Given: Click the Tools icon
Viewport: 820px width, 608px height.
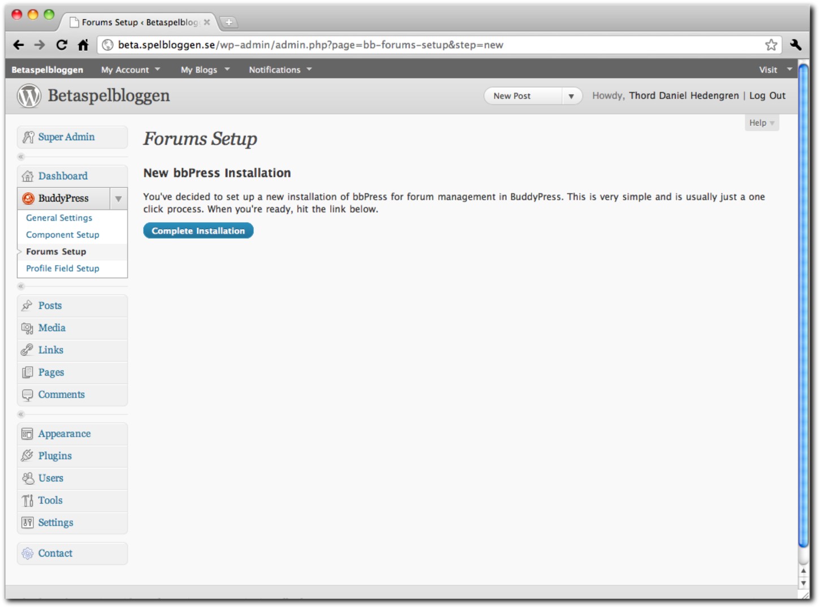Looking at the screenshot, I should coord(27,501).
